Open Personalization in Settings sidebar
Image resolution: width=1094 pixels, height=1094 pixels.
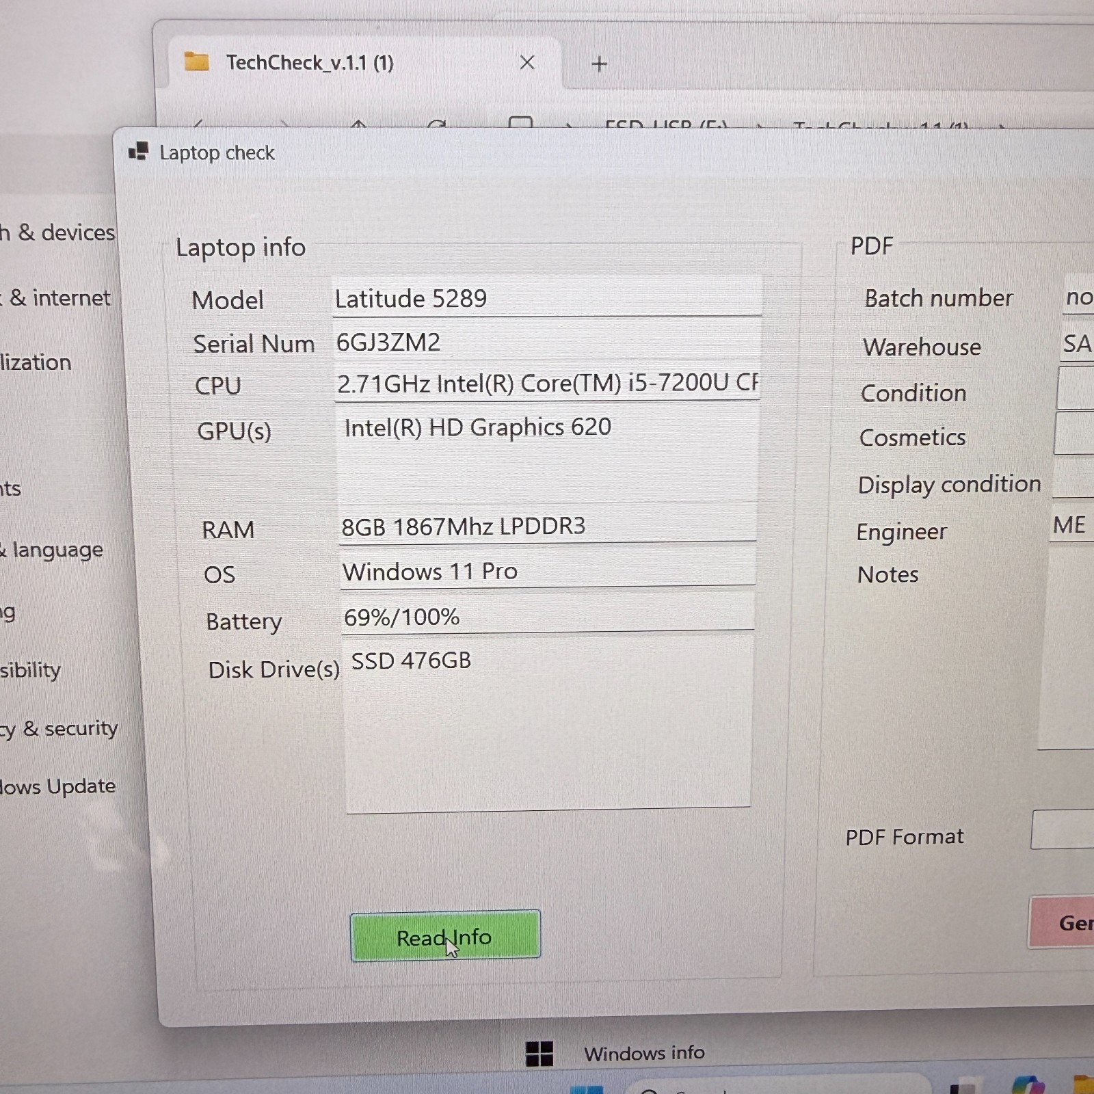pyautogui.click(x=36, y=362)
